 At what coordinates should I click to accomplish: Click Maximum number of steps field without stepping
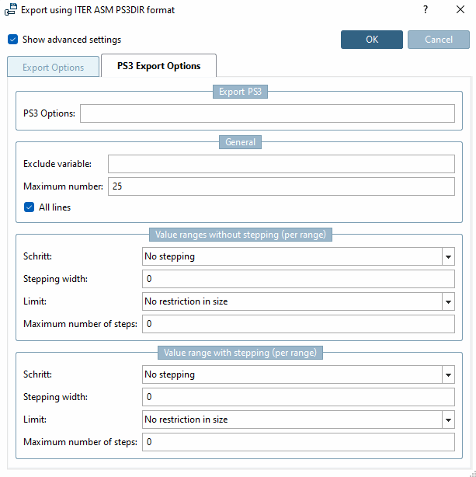point(298,324)
